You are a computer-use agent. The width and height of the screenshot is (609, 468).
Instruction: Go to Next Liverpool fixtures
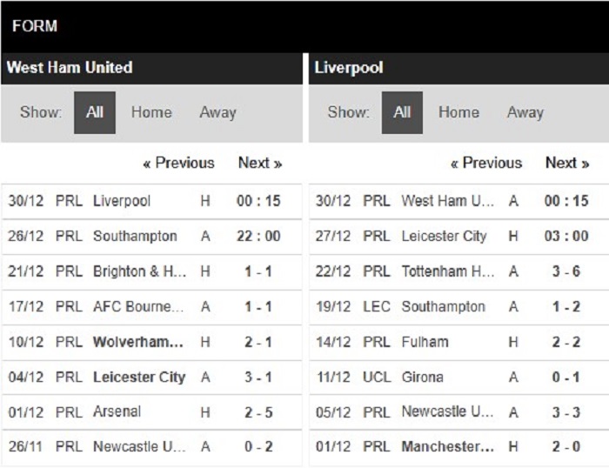pos(567,163)
